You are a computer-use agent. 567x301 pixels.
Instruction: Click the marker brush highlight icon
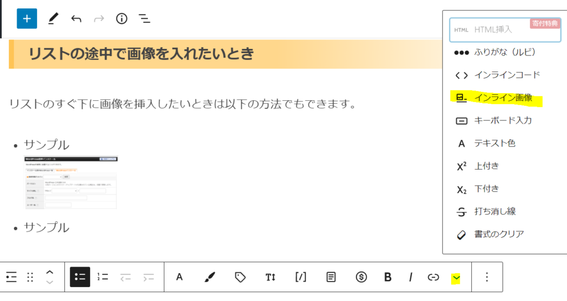(x=210, y=277)
